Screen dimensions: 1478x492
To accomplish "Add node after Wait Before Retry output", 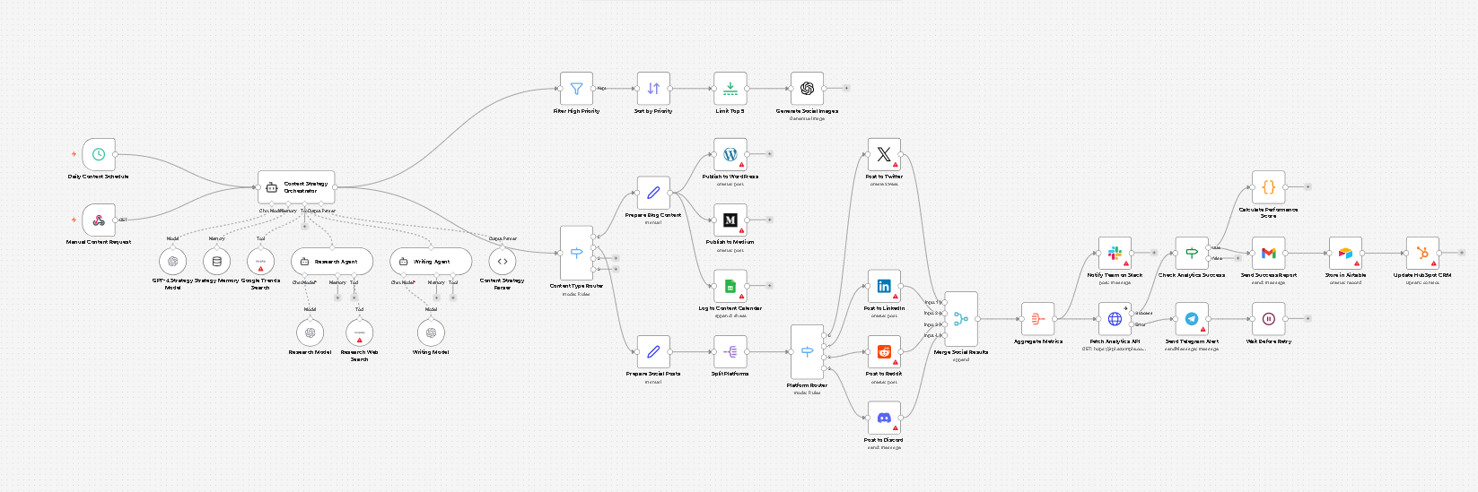I will pos(1307,319).
